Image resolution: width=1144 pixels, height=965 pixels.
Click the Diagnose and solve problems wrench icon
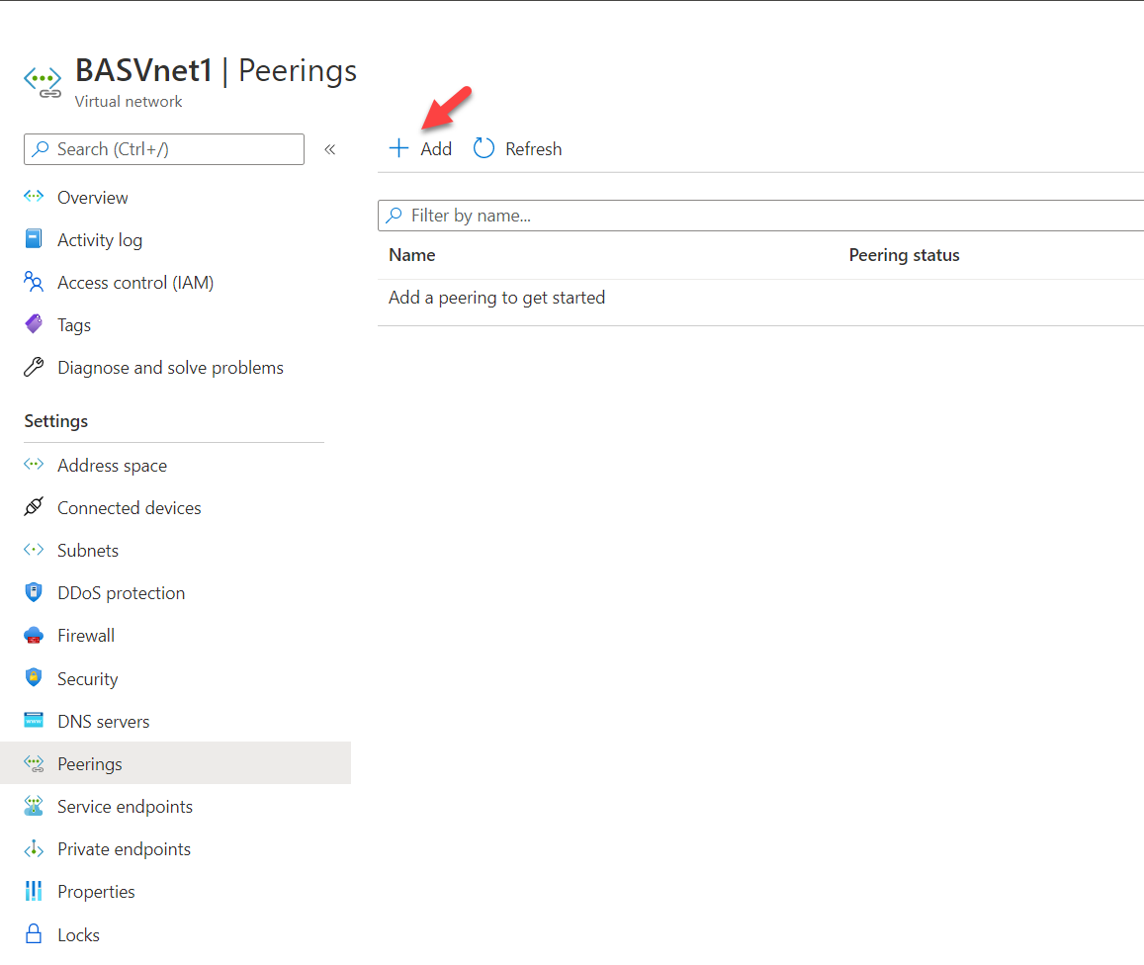[x=34, y=367]
